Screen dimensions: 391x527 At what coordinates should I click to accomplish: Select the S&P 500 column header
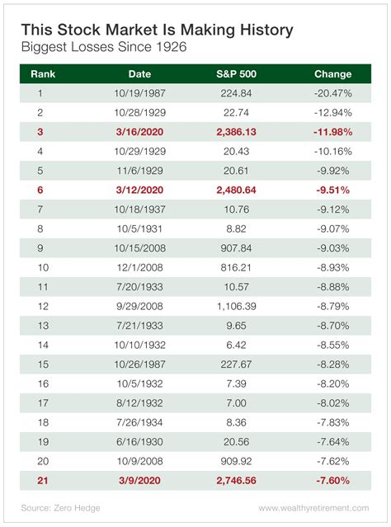coord(237,74)
